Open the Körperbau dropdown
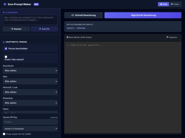The width and height of the screenshot is (185, 138). tap(30, 103)
